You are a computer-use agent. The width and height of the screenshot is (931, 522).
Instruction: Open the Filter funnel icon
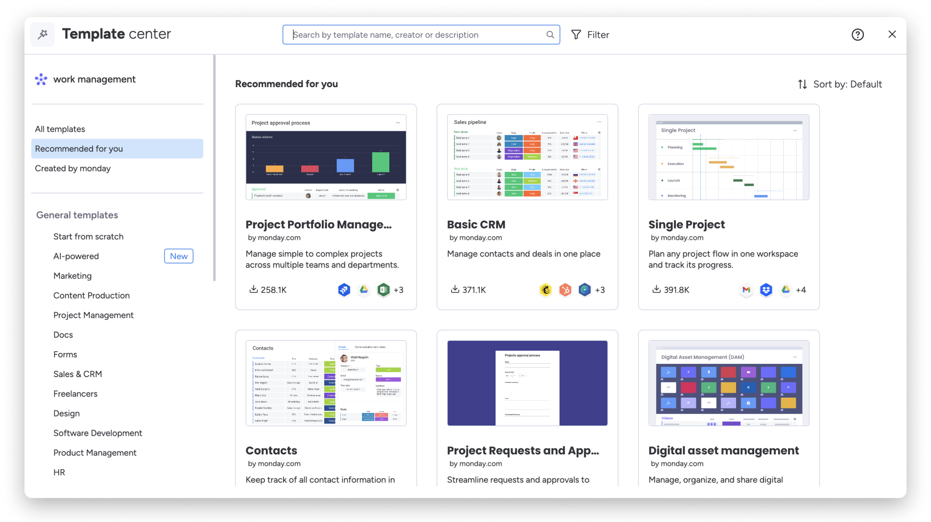click(576, 35)
